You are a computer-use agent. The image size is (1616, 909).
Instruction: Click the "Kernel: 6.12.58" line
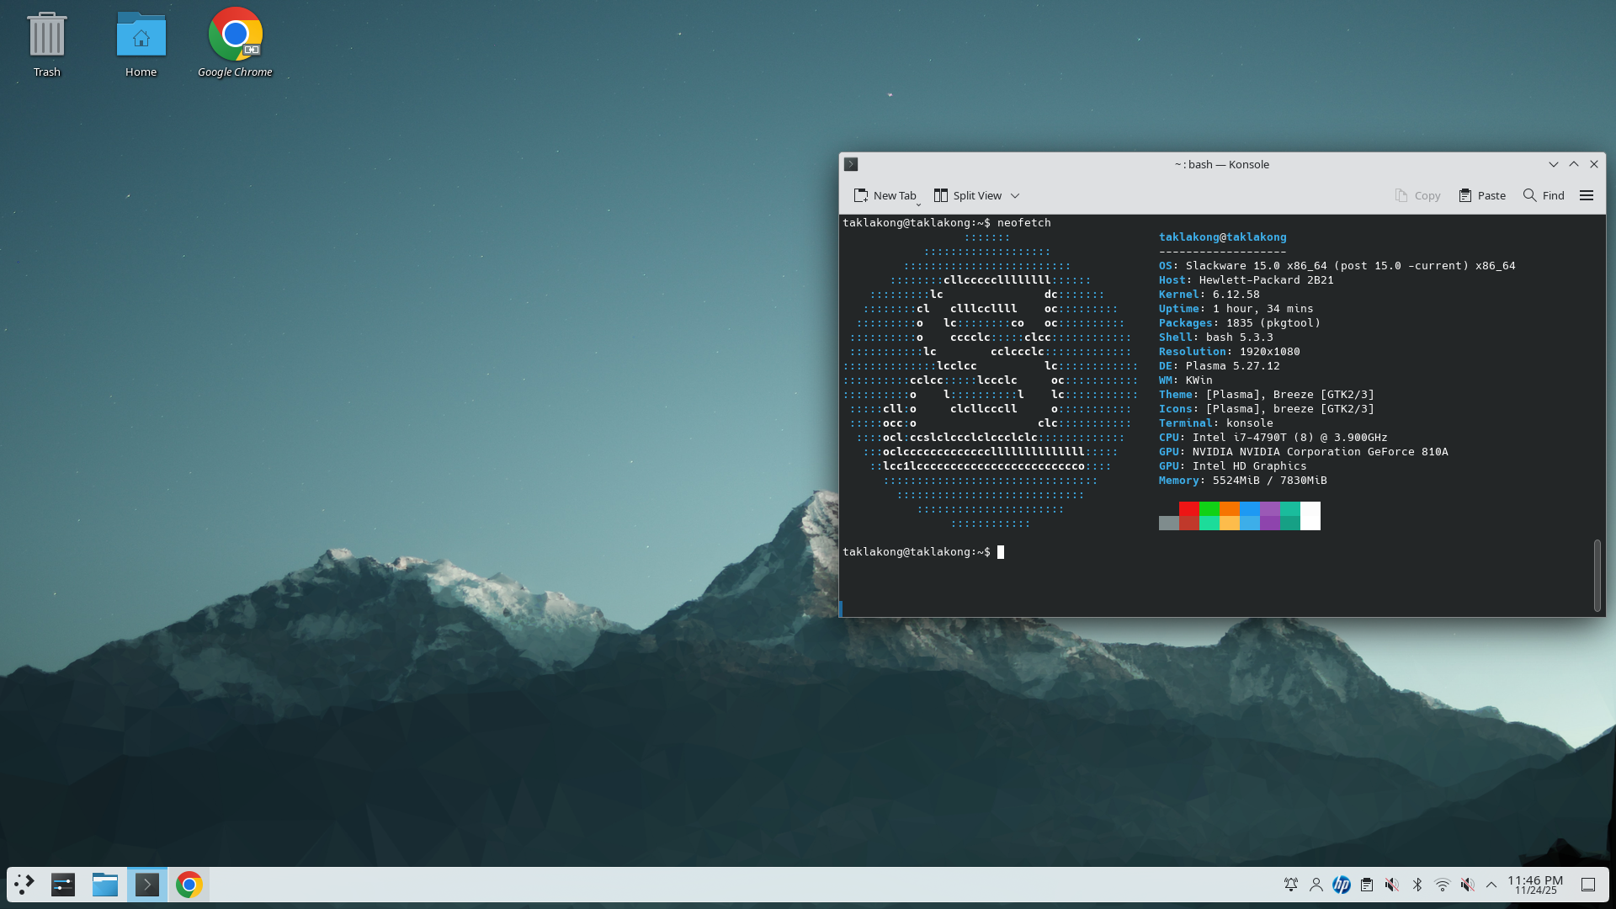click(1209, 295)
